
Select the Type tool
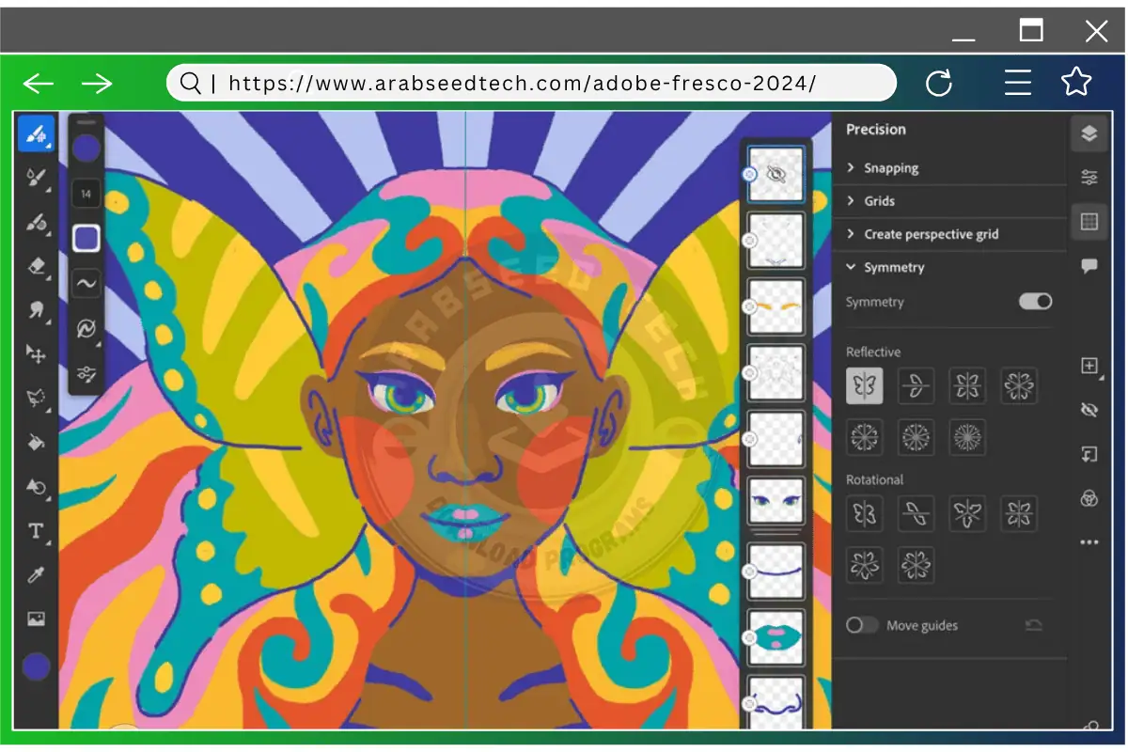(36, 531)
